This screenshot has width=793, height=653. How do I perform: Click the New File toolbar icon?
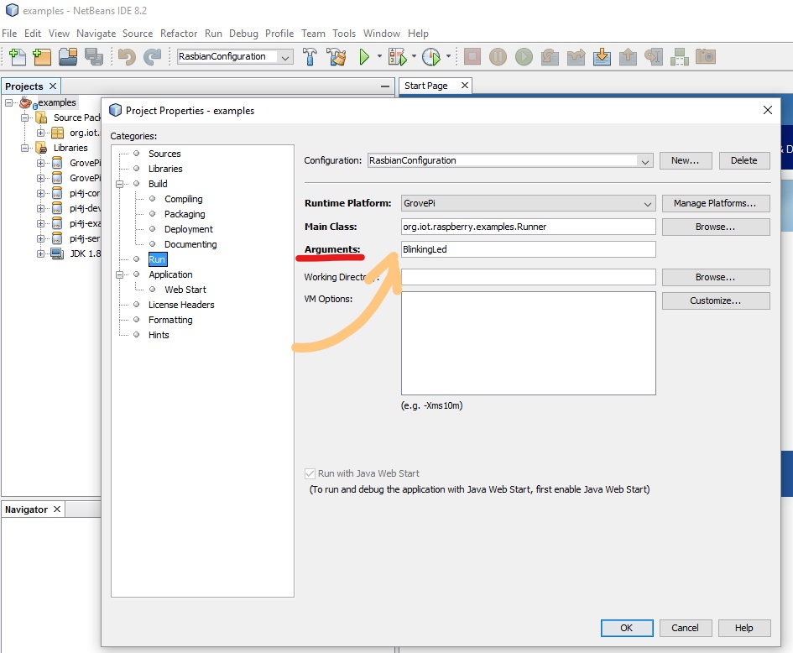pyautogui.click(x=17, y=56)
